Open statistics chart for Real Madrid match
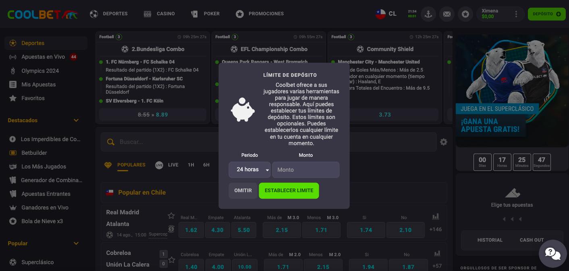Viewport: 569px width, 271px height. coord(436,217)
